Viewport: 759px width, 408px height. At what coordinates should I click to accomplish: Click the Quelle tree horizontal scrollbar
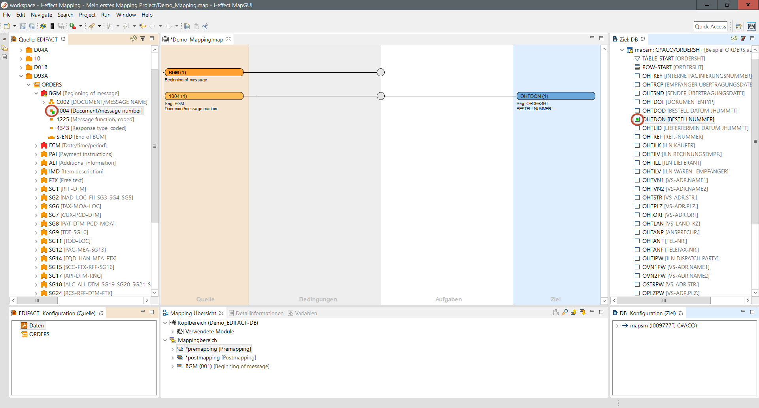point(38,300)
